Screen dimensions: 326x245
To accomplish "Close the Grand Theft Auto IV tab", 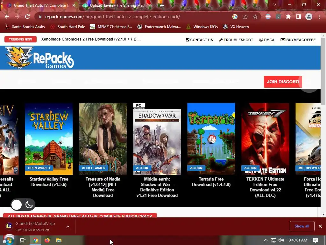I will click(74, 5).
